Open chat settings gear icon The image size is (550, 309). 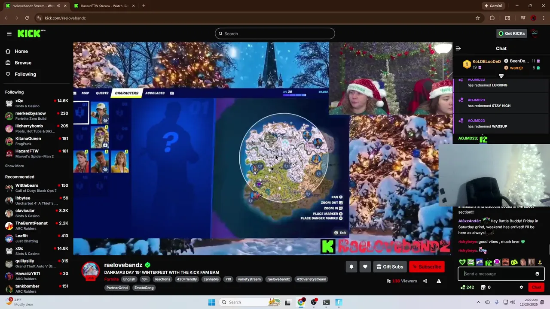click(521, 287)
